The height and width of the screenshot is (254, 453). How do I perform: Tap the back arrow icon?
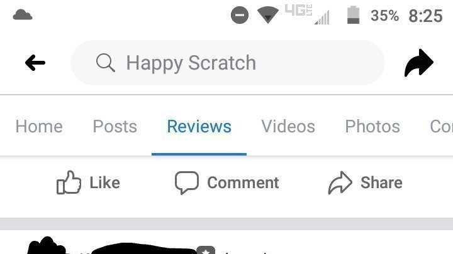coord(35,63)
